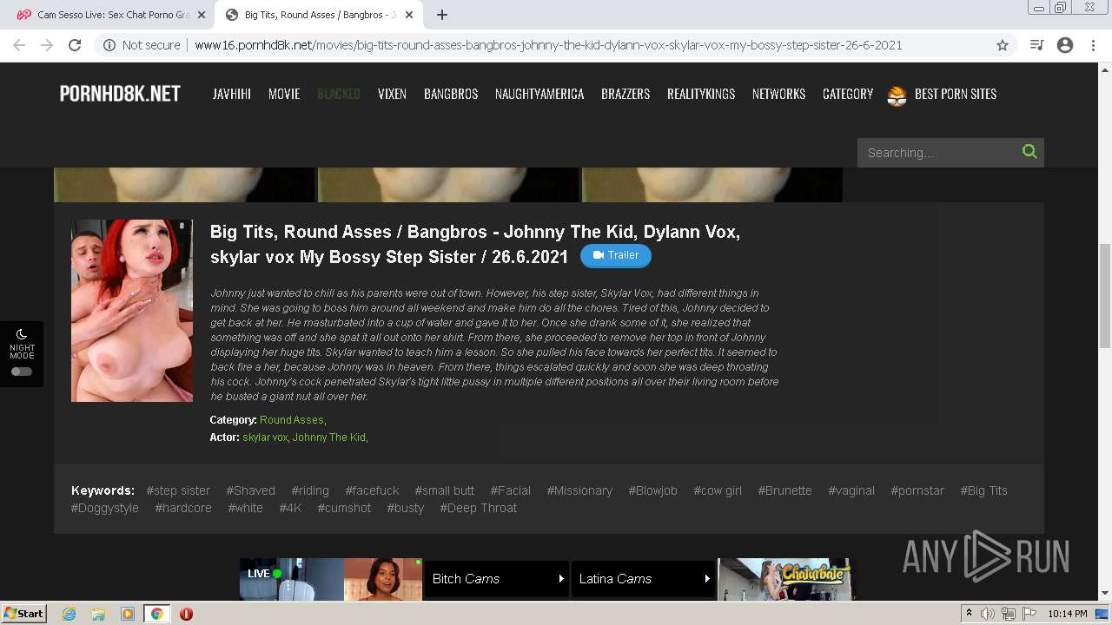Expand the Latina Cams banner arrow
1112x625 pixels.
tap(707, 578)
